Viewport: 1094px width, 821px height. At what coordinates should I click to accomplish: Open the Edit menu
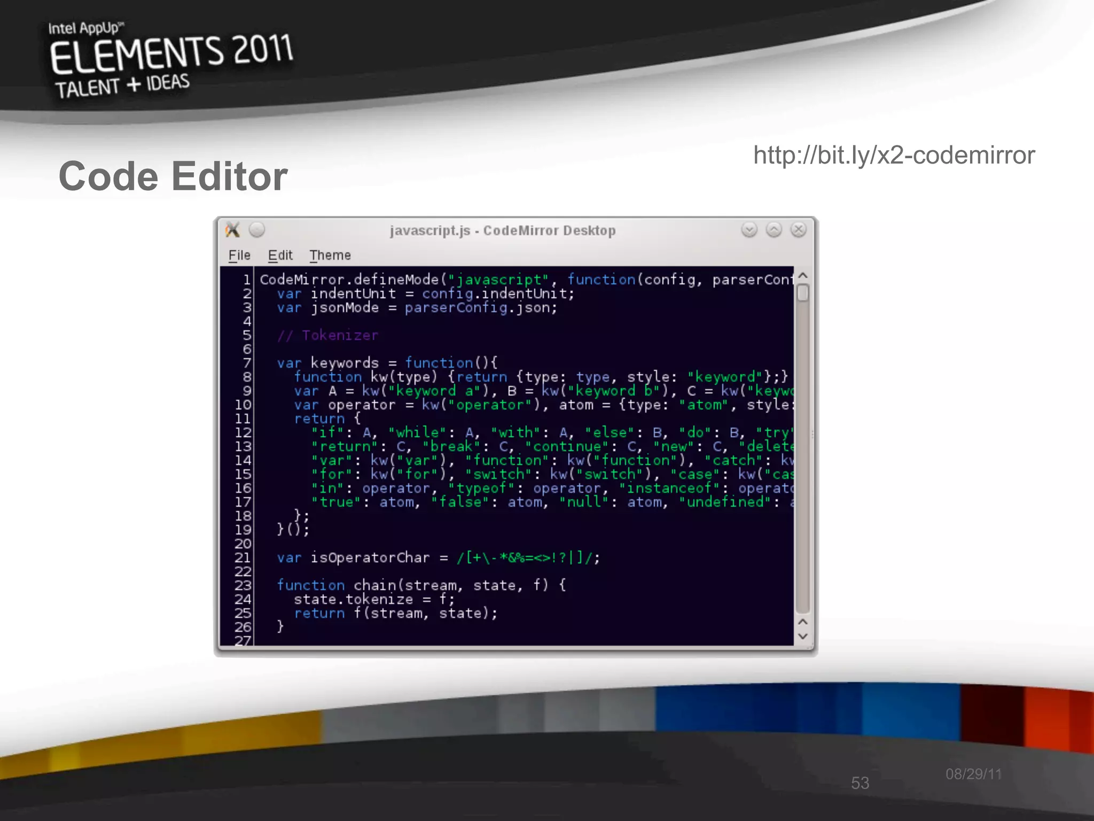pyautogui.click(x=280, y=255)
